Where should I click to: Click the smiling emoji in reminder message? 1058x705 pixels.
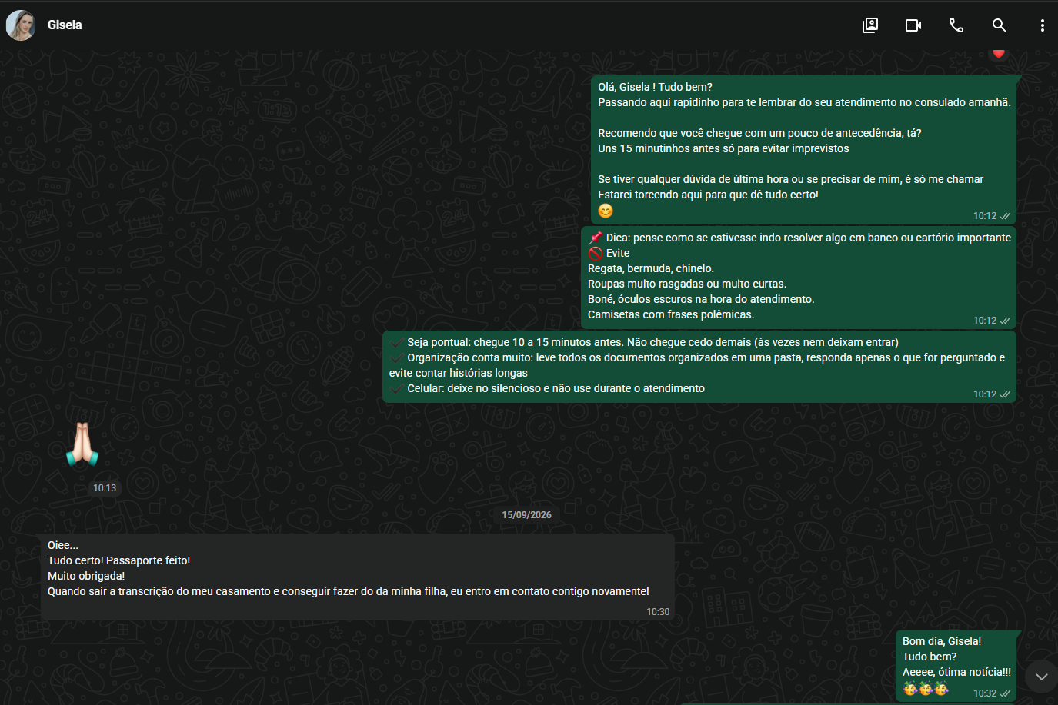tap(606, 211)
